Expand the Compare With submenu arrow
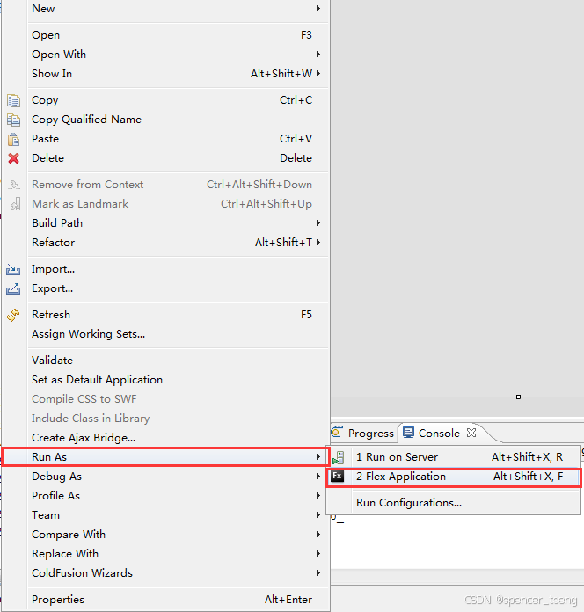The image size is (584, 612). (x=318, y=535)
